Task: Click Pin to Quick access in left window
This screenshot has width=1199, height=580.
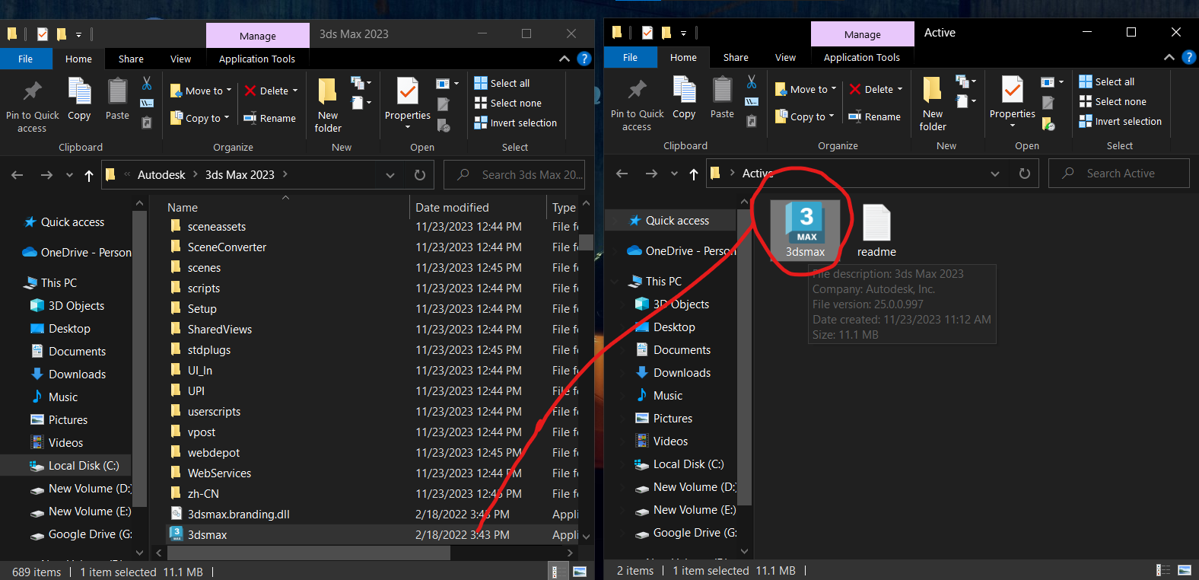Action: [32, 105]
